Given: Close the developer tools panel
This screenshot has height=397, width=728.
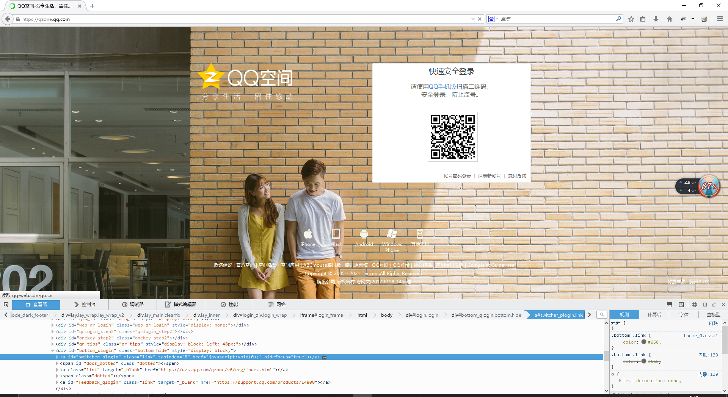Looking at the screenshot, I should [x=723, y=305].
